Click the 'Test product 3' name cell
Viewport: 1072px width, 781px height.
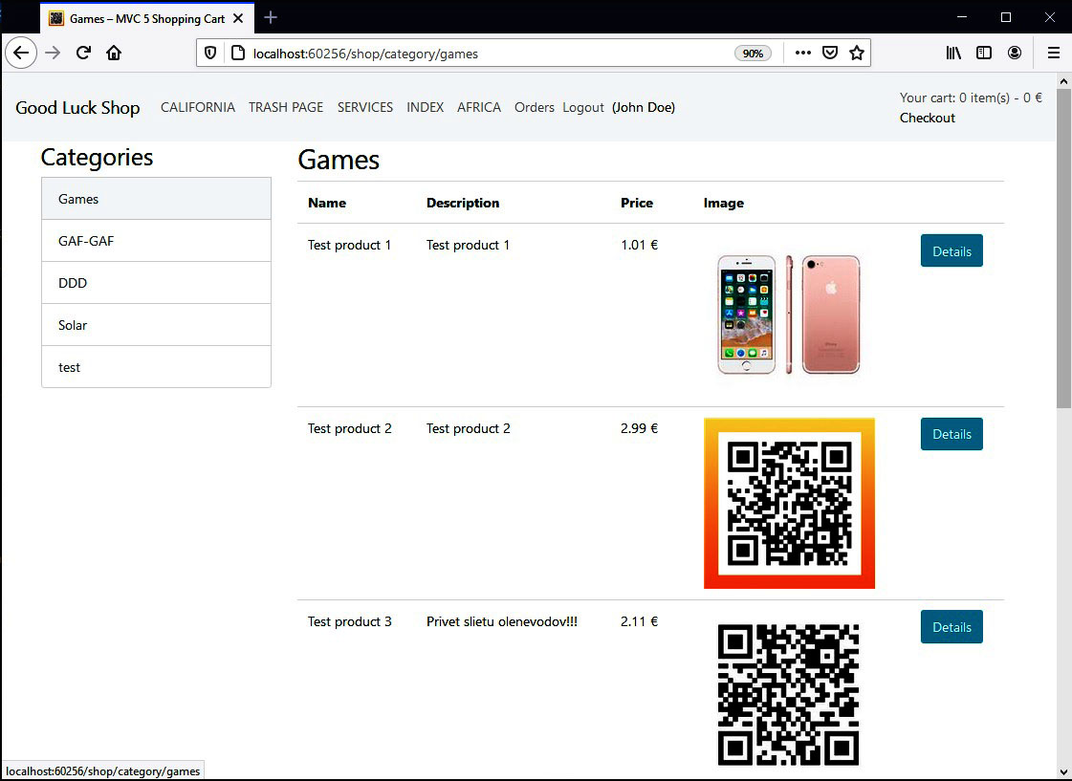[x=349, y=621]
